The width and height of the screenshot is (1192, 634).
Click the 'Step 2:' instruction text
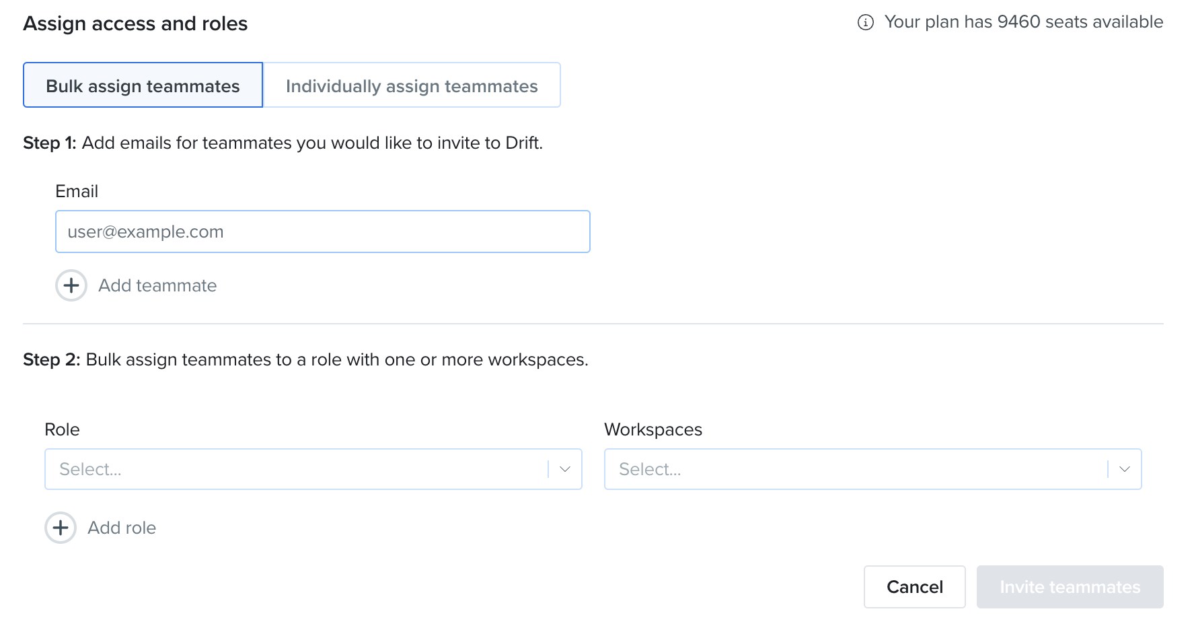pyautogui.click(x=305, y=359)
